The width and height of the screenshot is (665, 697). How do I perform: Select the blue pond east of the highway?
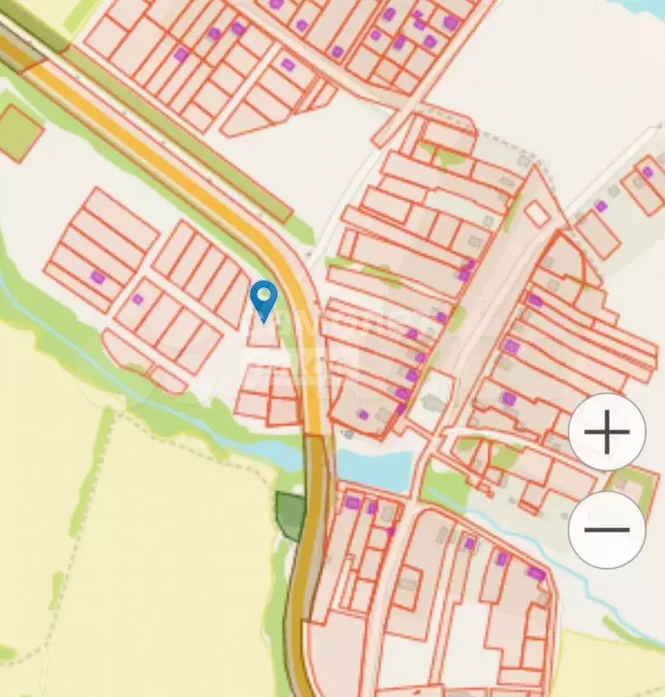coord(374,469)
